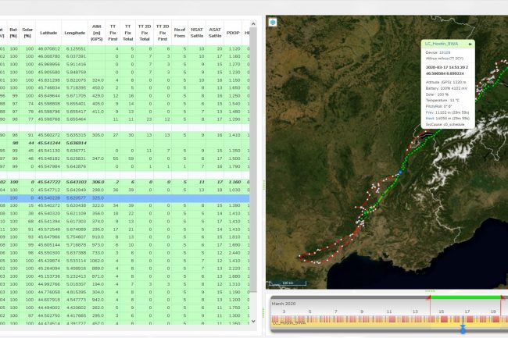Click the NSAT SatNo column header
This screenshot has height=338, width=508.
pos(195,34)
